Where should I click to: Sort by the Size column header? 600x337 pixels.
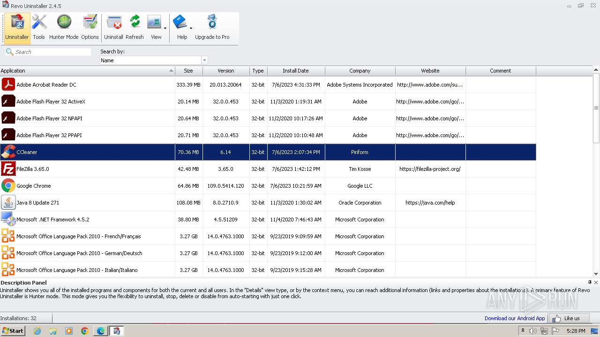(188, 71)
